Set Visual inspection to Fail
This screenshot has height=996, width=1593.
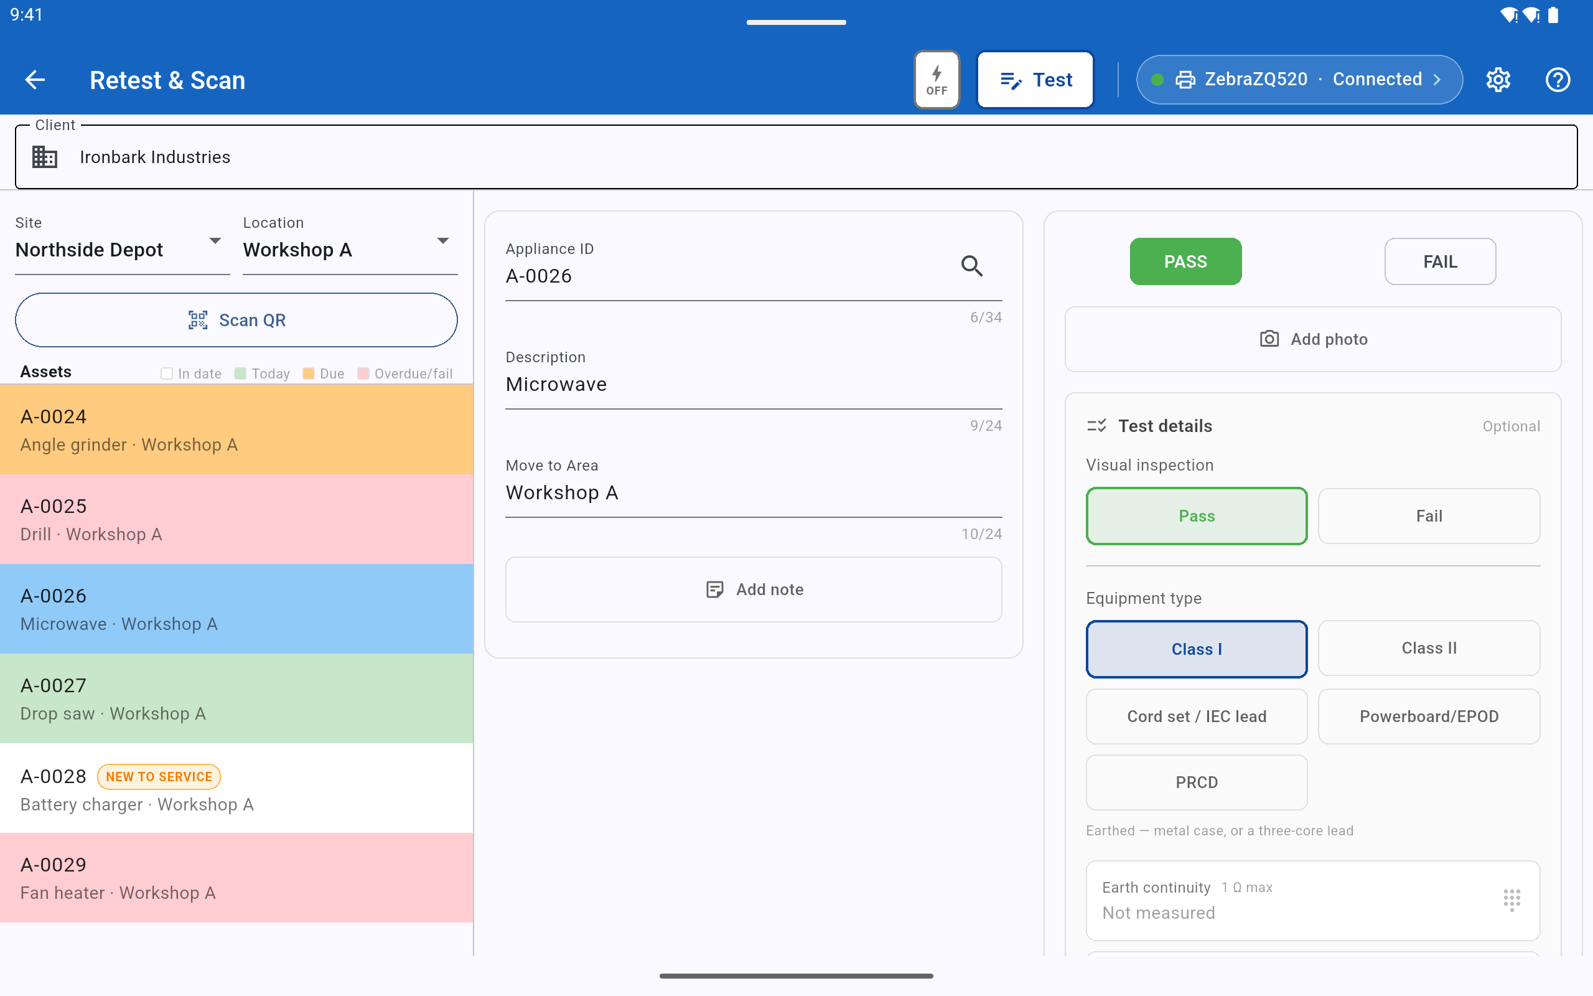pyautogui.click(x=1429, y=516)
